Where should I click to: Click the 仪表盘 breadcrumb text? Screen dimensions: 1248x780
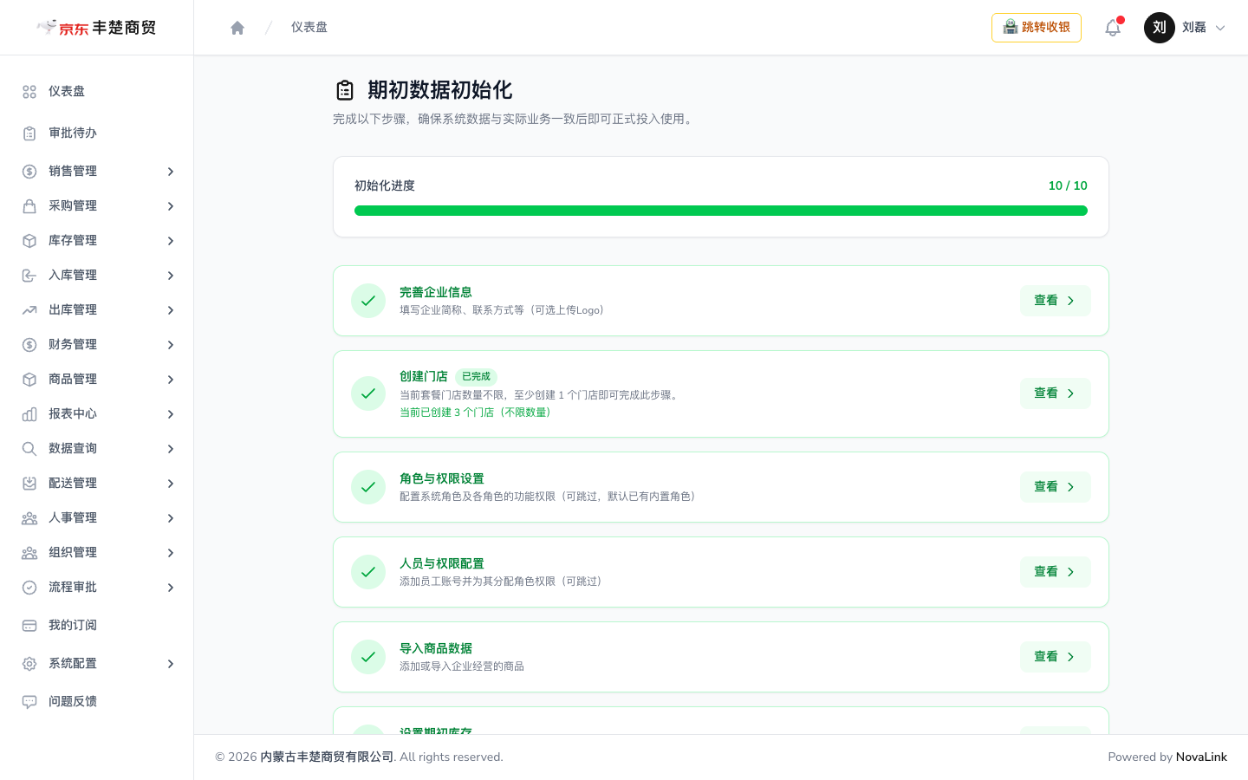(x=309, y=28)
